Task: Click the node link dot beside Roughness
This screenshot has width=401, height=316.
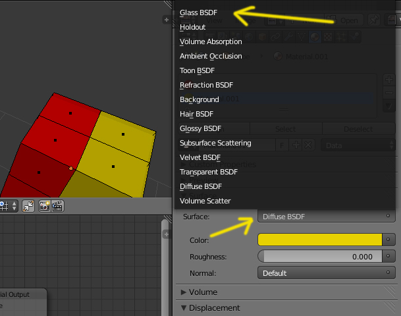Action: pyautogui.click(x=388, y=256)
